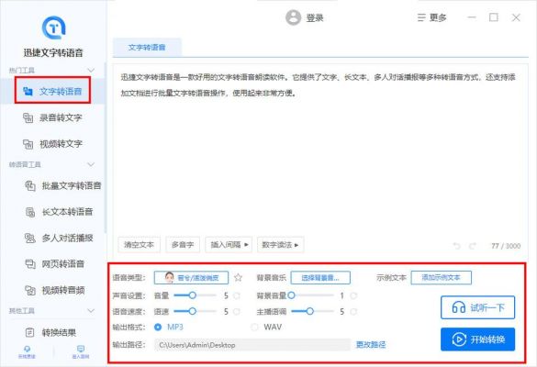Favorite the voice with the star icon
Image resolution: width=537 pixels, height=367 pixels.
(238, 277)
